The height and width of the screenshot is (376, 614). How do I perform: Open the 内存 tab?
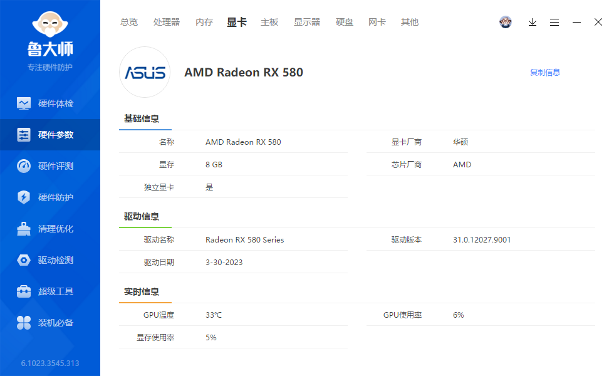[x=204, y=23]
